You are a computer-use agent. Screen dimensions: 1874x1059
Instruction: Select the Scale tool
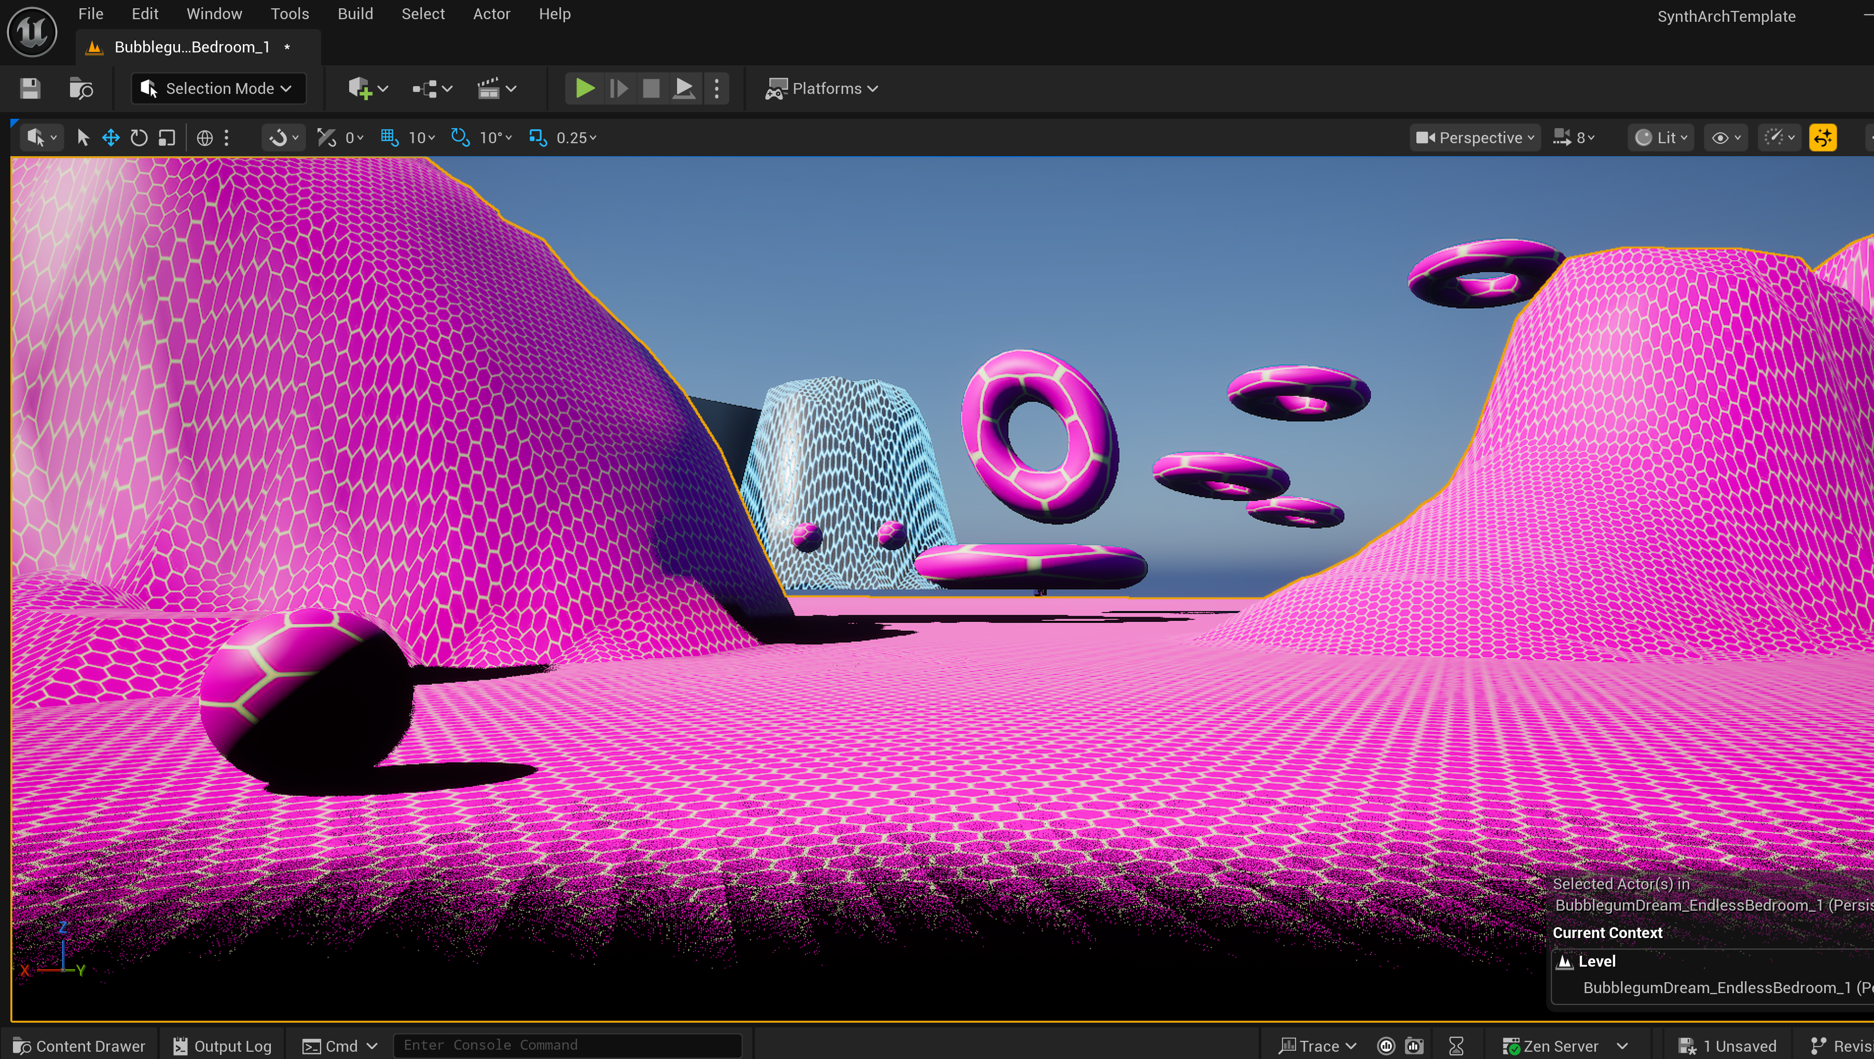pyautogui.click(x=167, y=137)
